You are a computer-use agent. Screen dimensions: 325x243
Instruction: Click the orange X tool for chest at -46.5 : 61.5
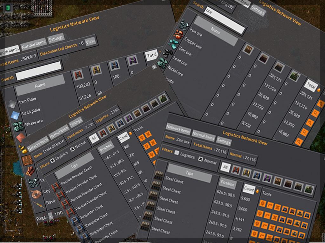click(149, 134)
